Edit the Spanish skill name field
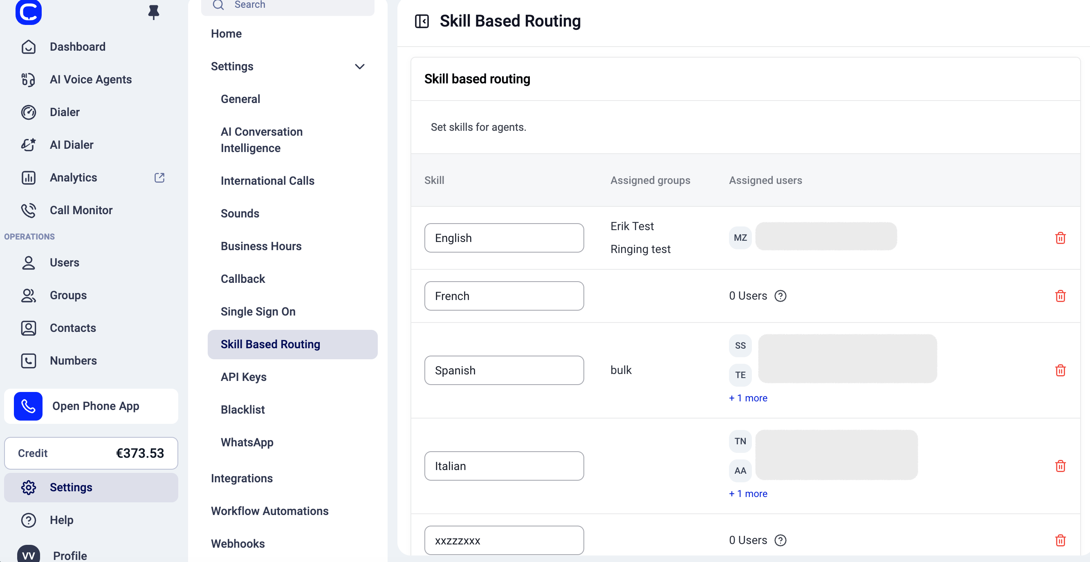The width and height of the screenshot is (1090, 562). pos(504,370)
